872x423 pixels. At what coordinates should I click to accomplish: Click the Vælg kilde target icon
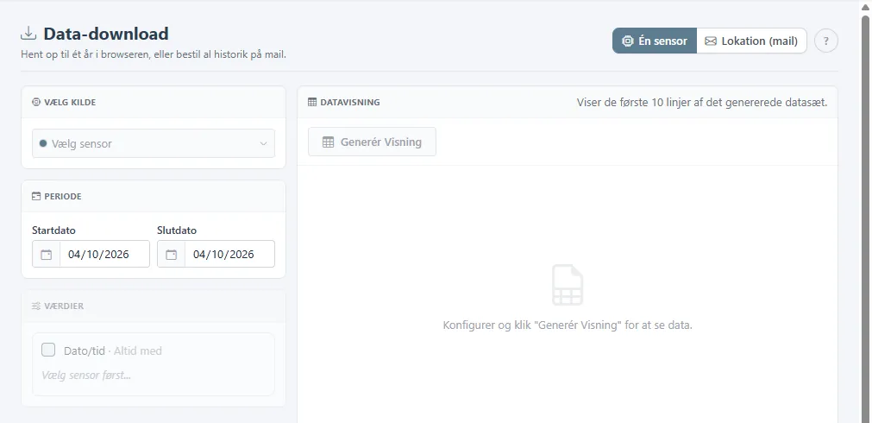(x=36, y=103)
